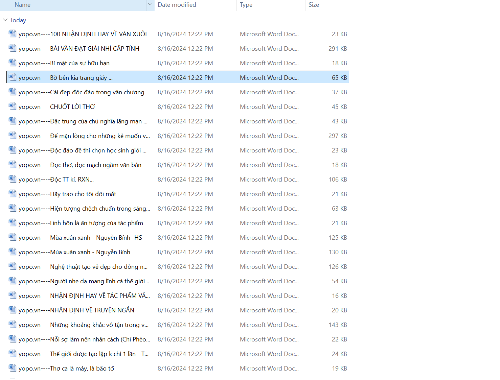Click the 125 KB size cell
Screen dimensions: 500x380
click(338, 238)
